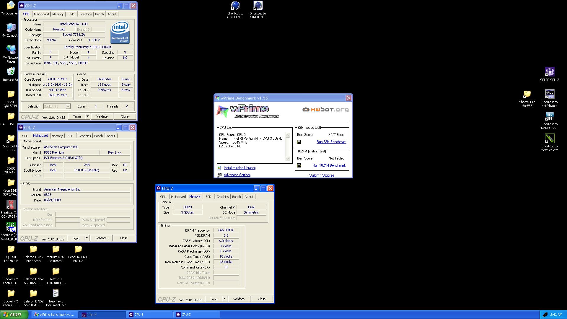Open the My Documents desktop icon
The height and width of the screenshot is (319, 567).
pos(11,6)
